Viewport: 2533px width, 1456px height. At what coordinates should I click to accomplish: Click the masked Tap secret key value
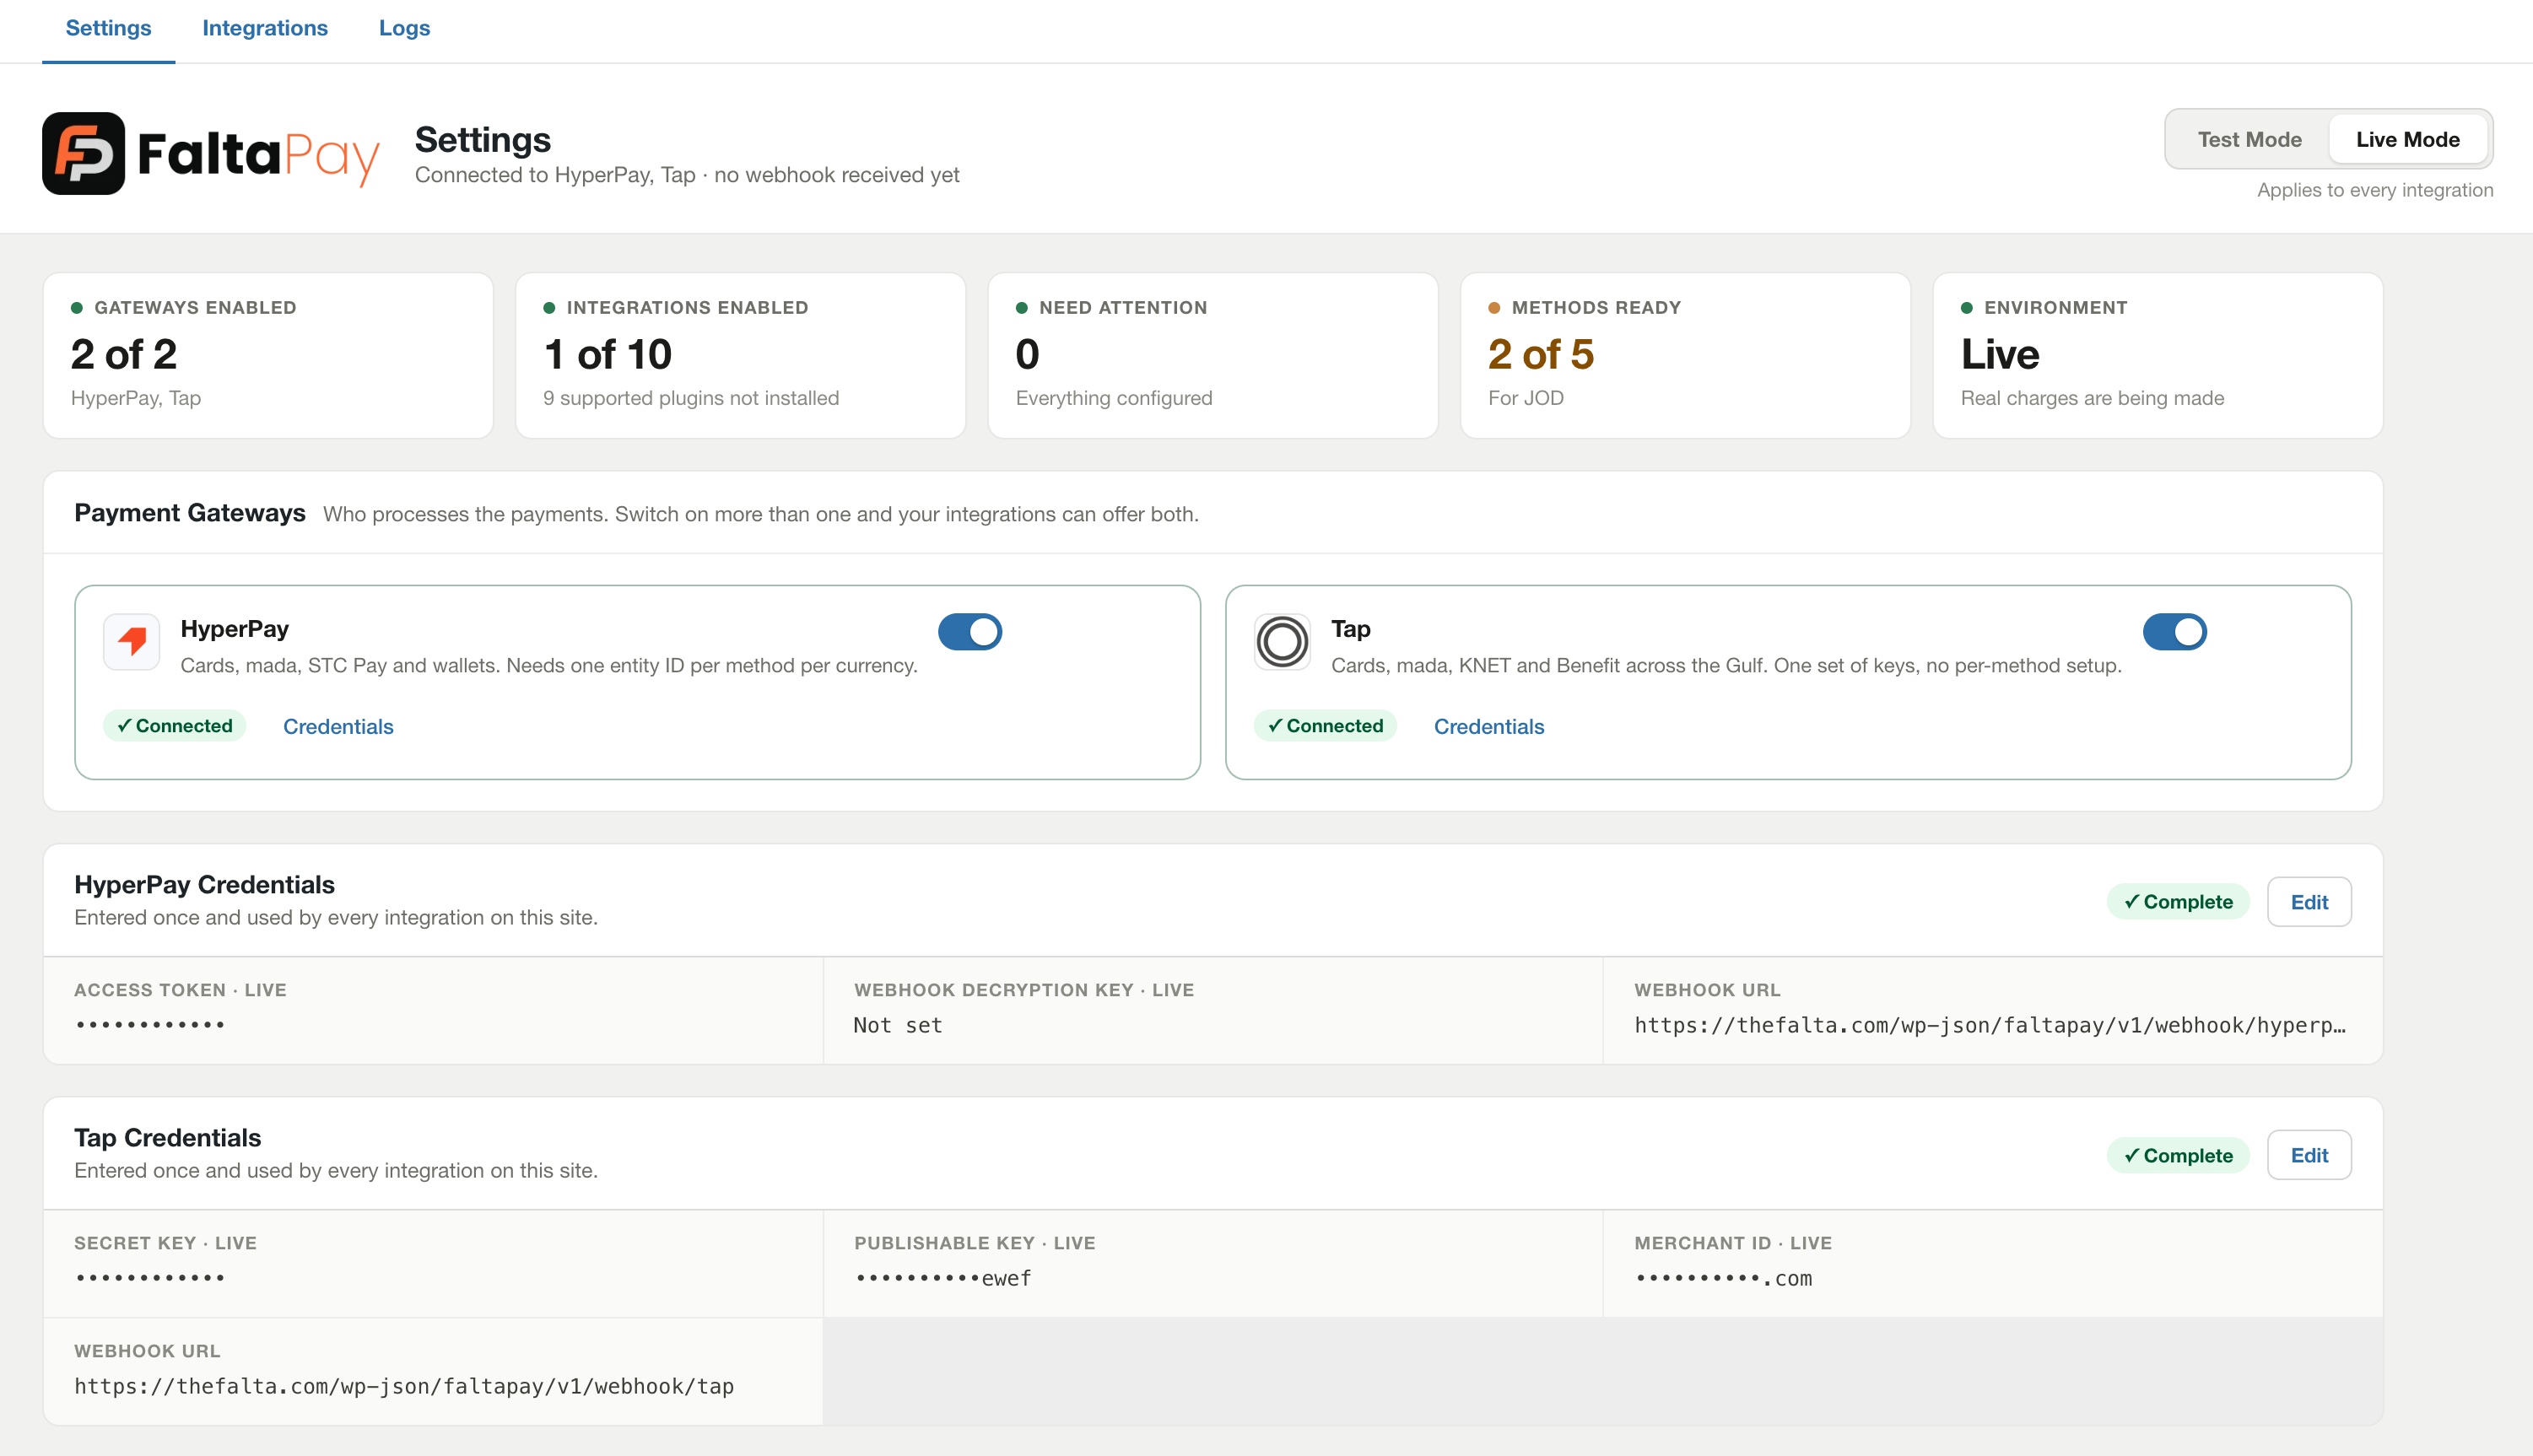pos(150,1278)
